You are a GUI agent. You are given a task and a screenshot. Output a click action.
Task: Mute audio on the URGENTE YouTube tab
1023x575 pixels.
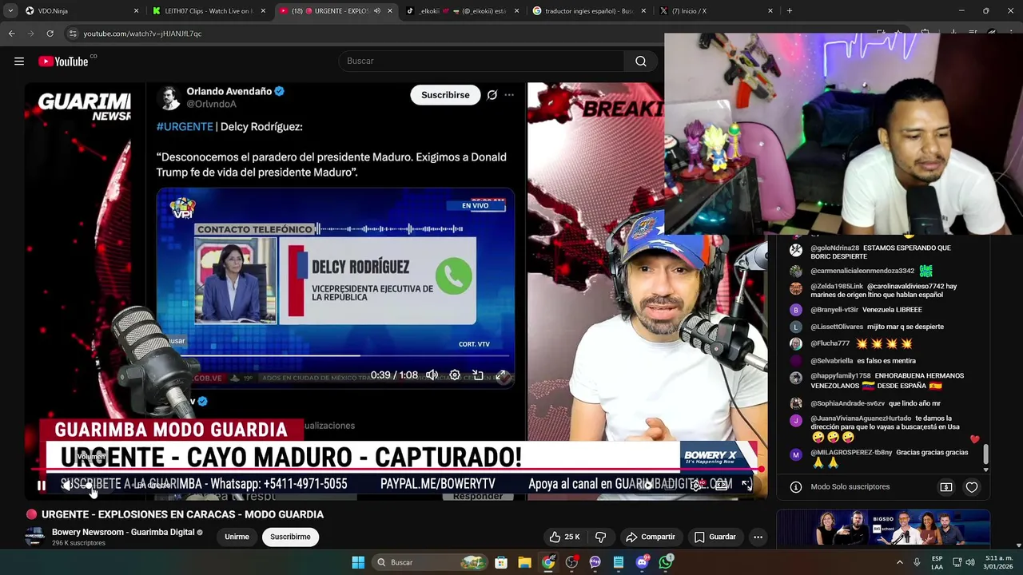(x=377, y=11)
